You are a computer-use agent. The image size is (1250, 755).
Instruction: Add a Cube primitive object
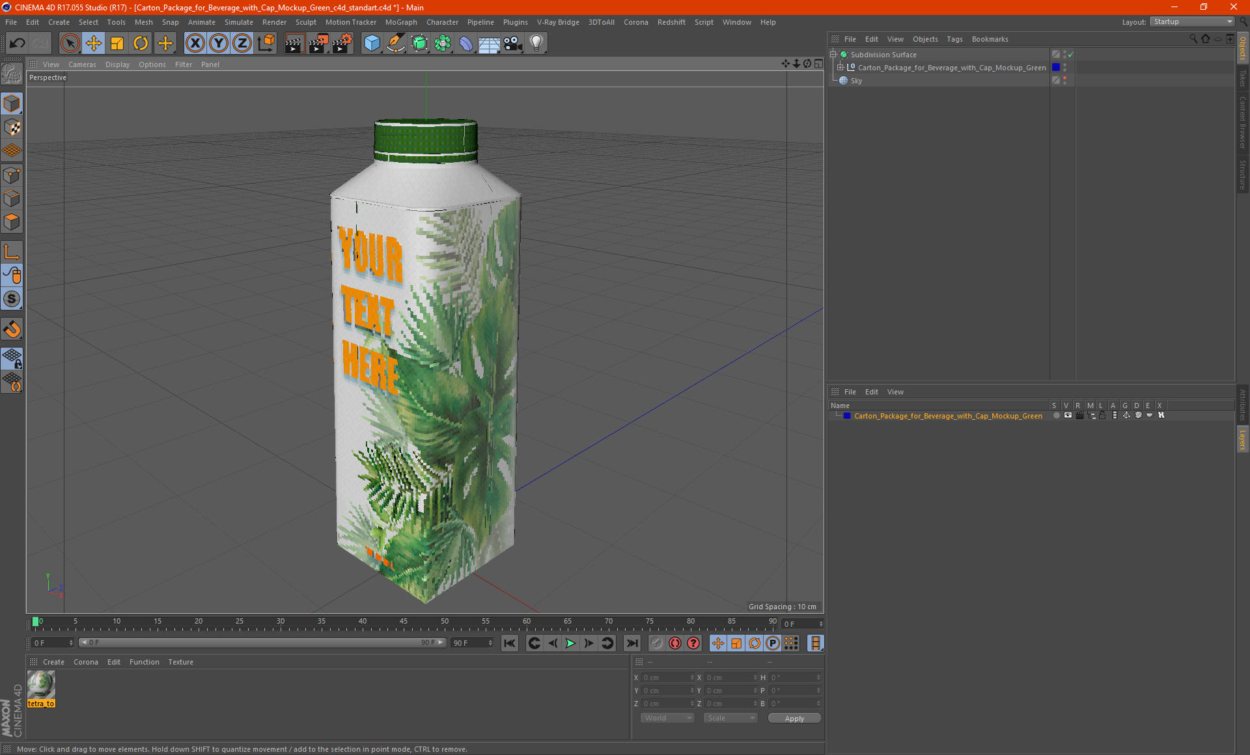point(372,44)
